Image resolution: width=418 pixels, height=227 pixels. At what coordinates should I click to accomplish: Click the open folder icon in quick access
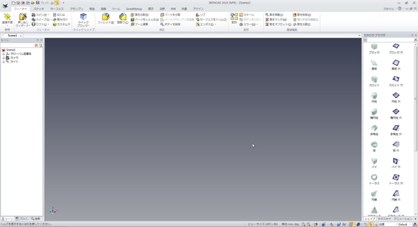click(x=32, y=3)
